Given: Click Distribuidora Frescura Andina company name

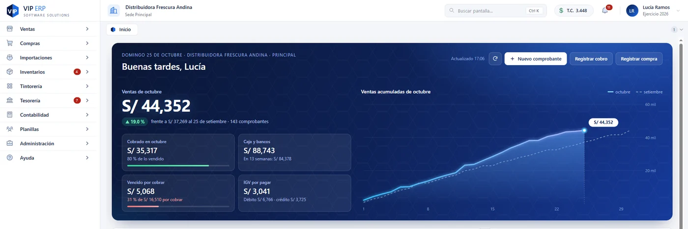Looking at the screenshot, I should [x=159, y=7].
